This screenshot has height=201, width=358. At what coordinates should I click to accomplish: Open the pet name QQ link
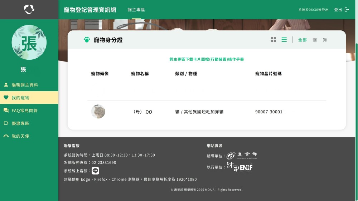pos(149,112)
